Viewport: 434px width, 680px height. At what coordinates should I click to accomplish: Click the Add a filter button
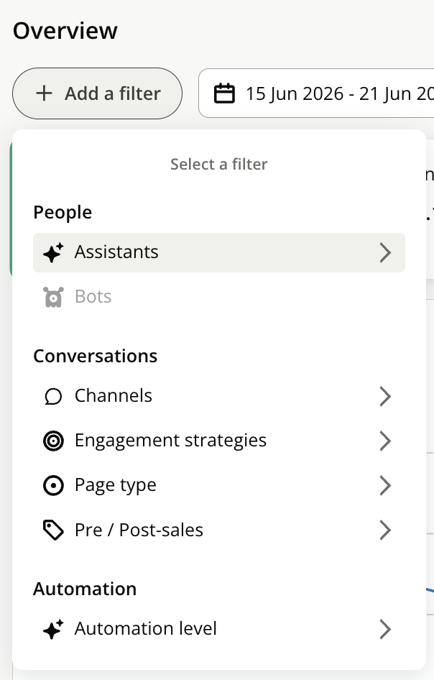click(97, 93)
